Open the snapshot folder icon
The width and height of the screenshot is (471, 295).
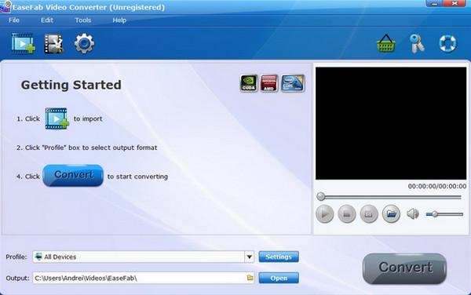tap(391, 214)
